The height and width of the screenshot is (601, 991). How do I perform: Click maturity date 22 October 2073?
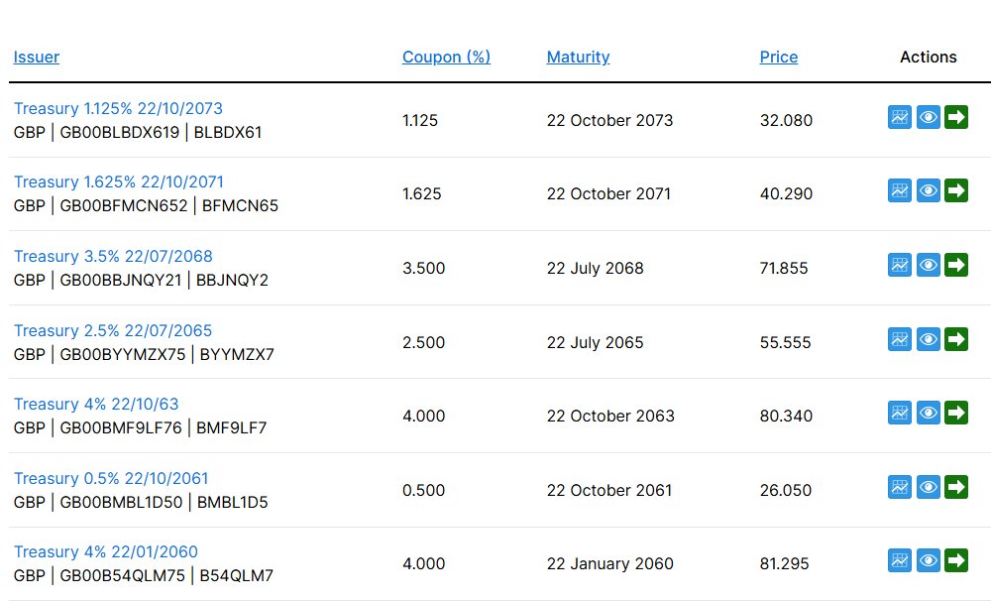click(609, 120)
